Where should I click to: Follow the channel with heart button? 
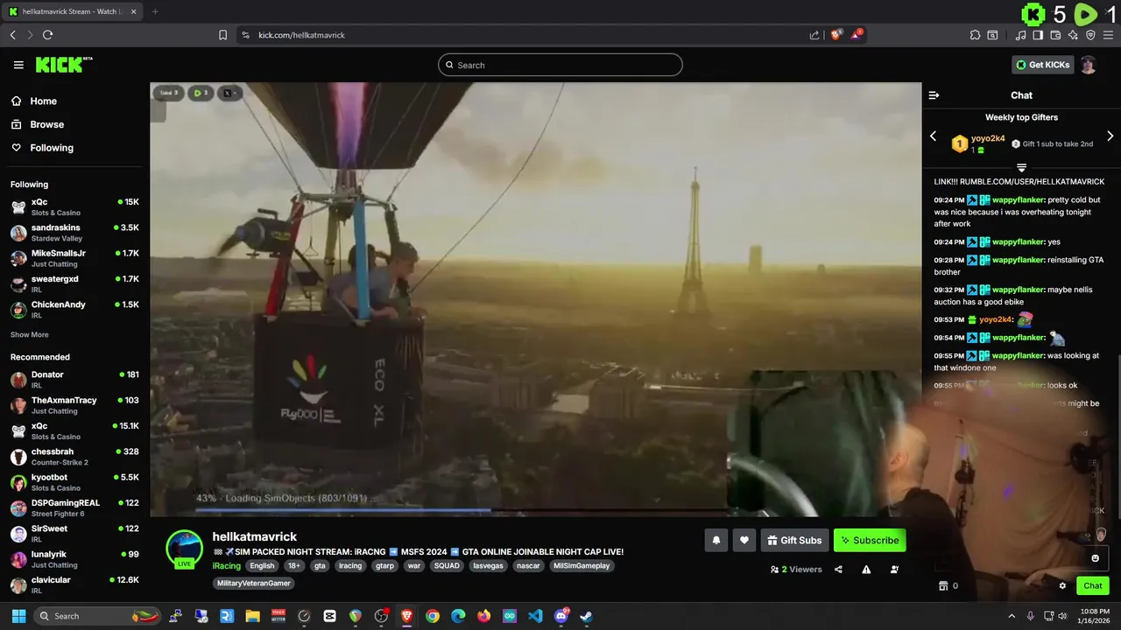744,541
